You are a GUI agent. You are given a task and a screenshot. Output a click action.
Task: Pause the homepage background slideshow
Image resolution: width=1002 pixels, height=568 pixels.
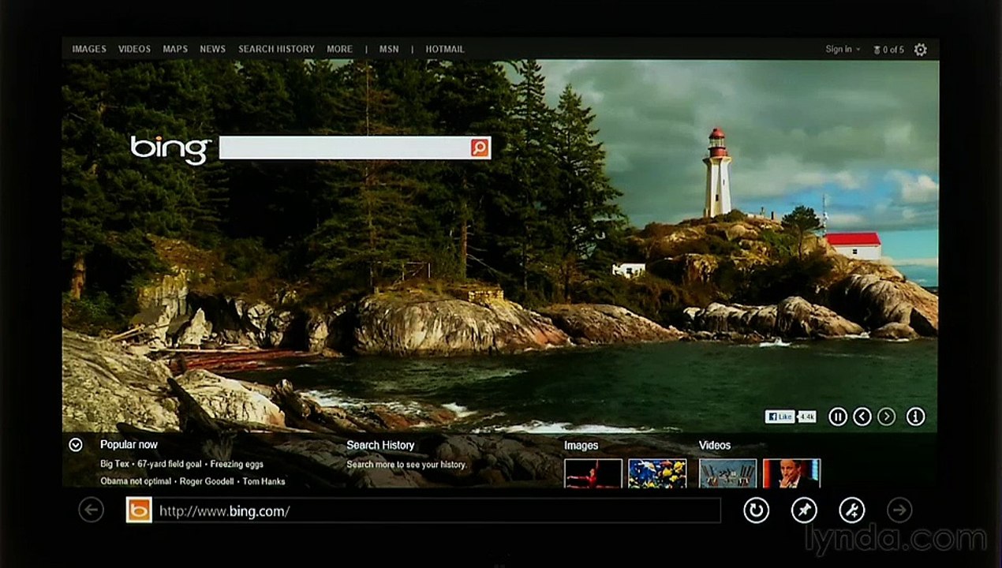coord(838,417)
